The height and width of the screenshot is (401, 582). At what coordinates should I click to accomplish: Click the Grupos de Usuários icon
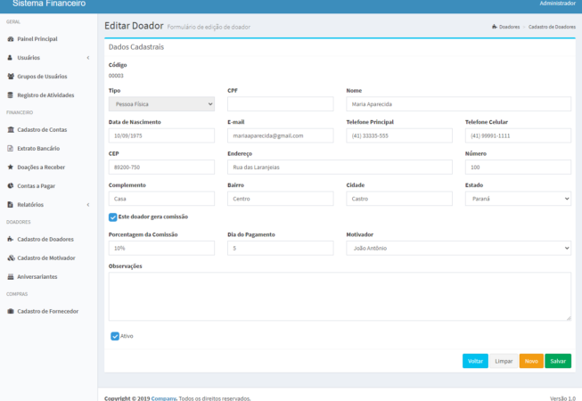click(x=10, y=77)
